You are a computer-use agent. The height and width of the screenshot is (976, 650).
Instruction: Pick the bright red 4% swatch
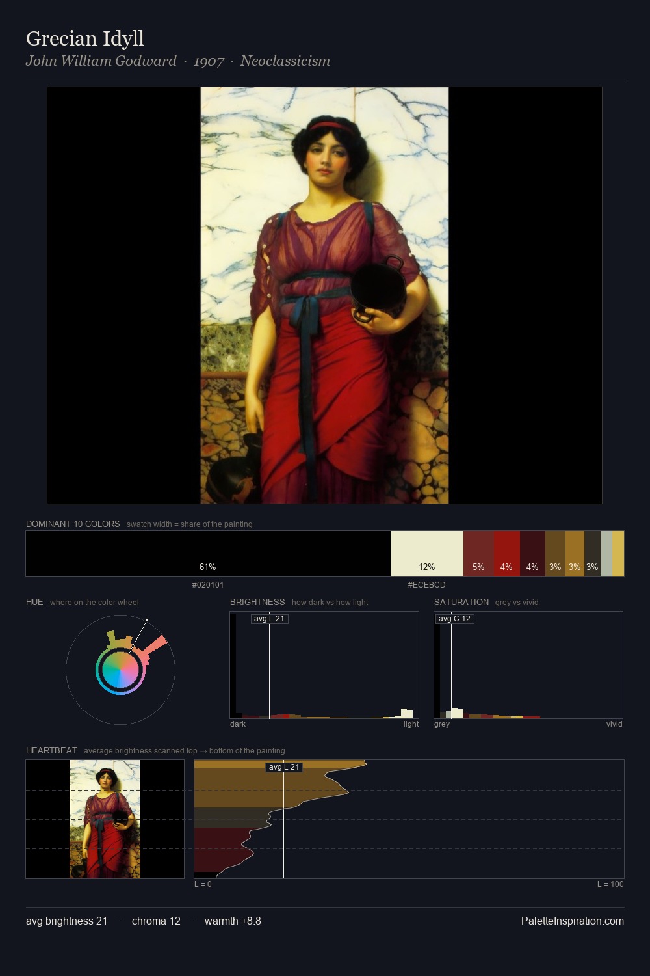[507, 554]
